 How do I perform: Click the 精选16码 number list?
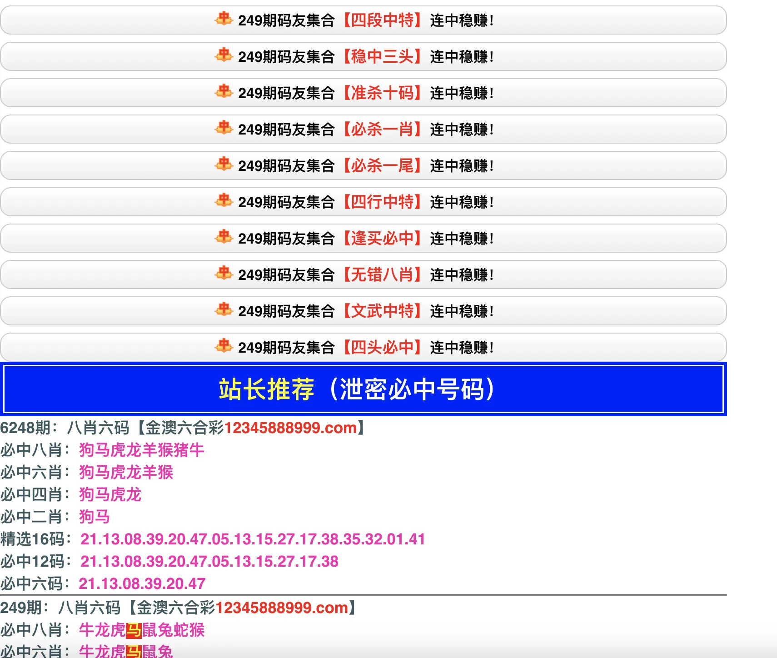253,539
